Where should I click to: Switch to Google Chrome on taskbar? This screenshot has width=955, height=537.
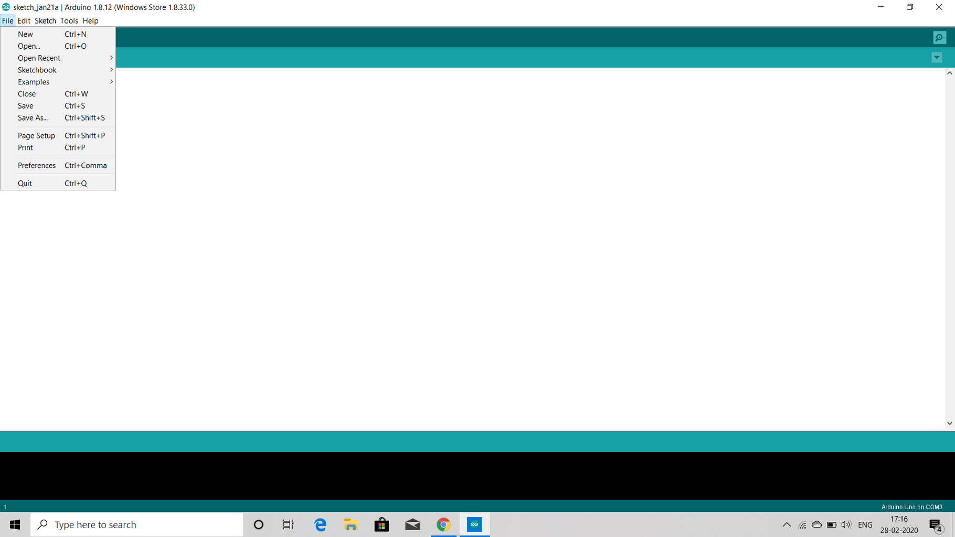click(443, 524)
